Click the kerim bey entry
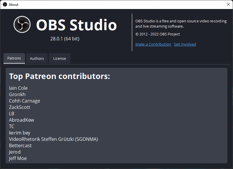 point(19,133)
